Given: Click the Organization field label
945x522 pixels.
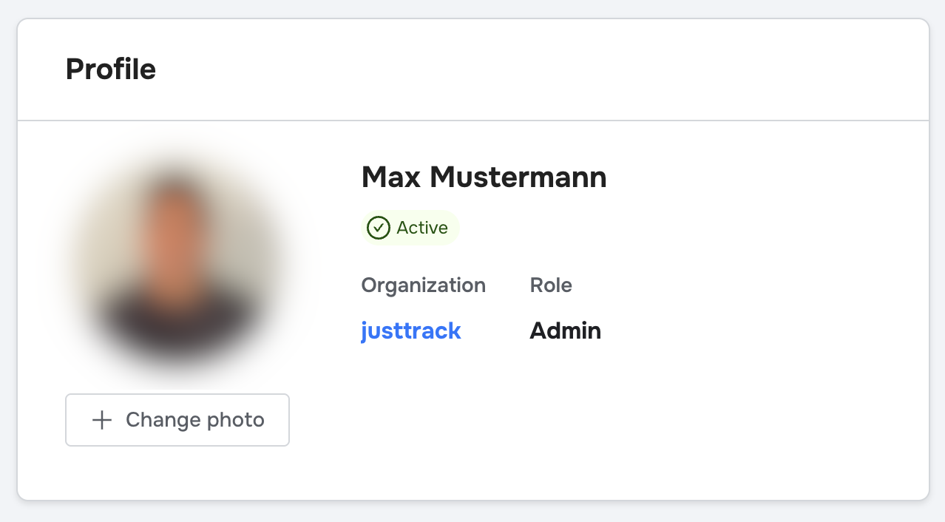Looking at the screenshot, I should (x=423, y=285).
